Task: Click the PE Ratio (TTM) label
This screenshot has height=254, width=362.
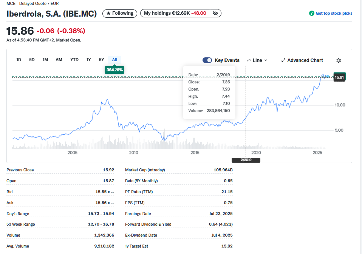Action: tap(139, 192)
